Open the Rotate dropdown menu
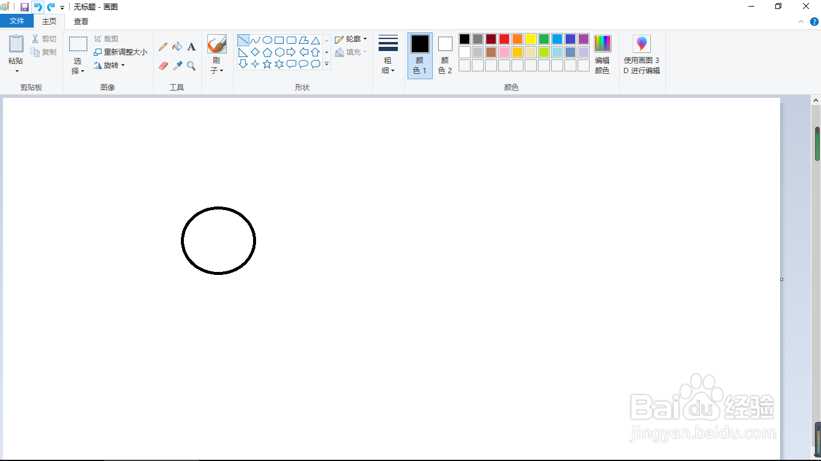Viewport: 821px width, 461px height. (109, 65)
